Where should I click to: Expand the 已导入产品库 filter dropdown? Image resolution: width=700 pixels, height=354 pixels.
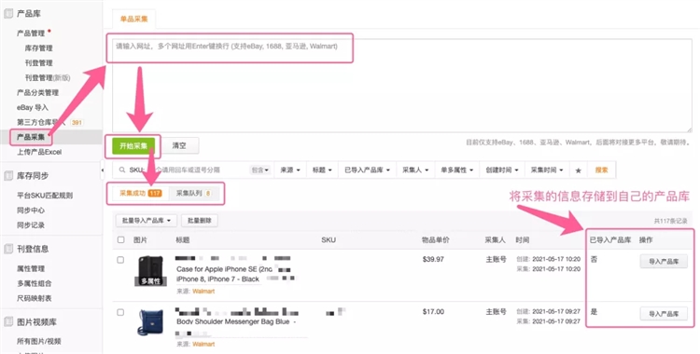368,170
